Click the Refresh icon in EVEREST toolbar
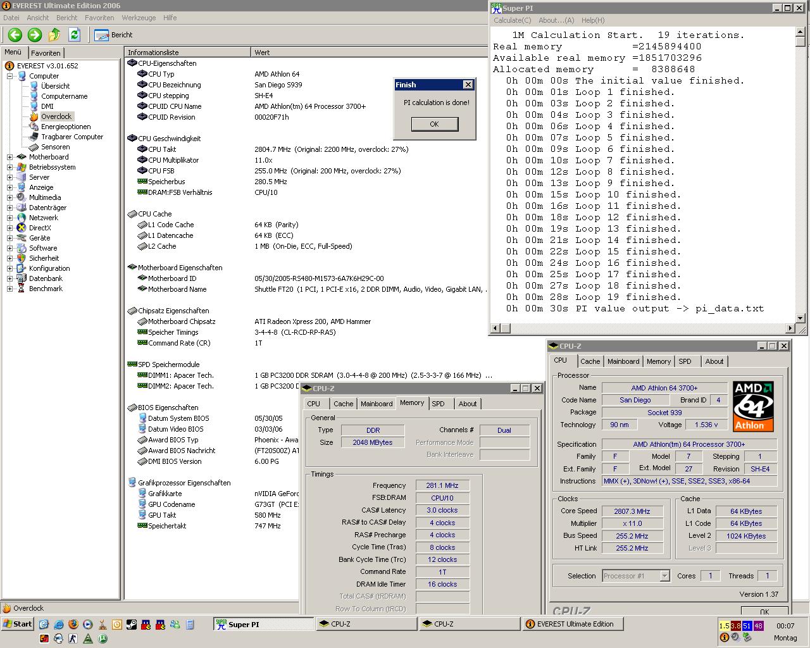810x648 pixels. point(74,35)
